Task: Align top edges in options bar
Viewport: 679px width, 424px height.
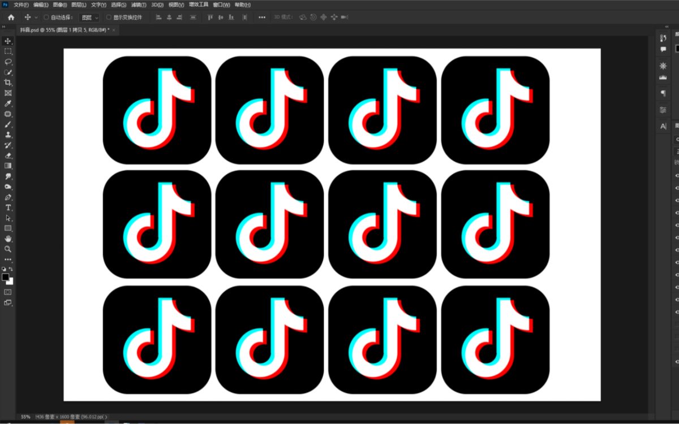Action: point(210,18)
